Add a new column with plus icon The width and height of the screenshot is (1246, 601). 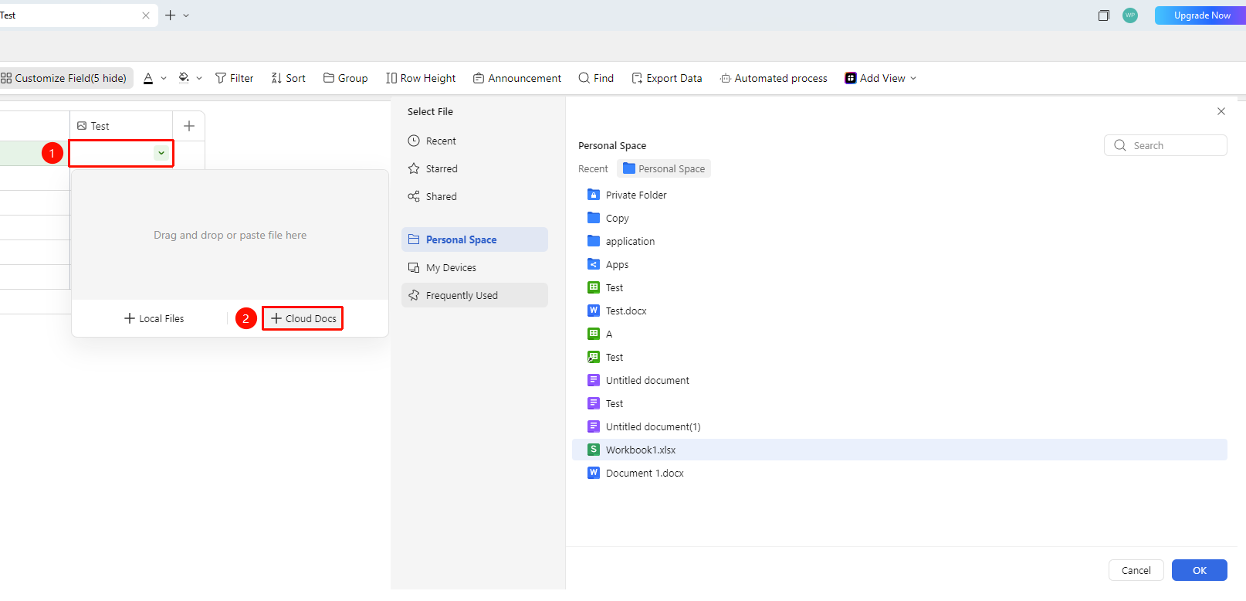coord(189,126)
